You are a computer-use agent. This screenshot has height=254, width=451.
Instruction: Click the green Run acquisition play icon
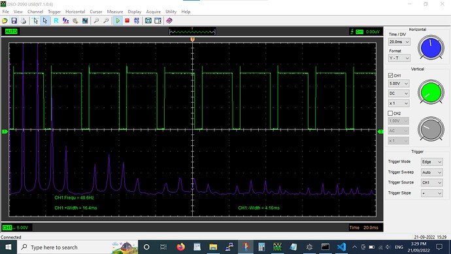coord(118,21)
